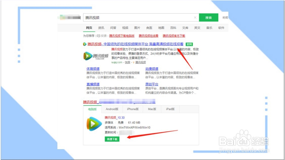This screenshot has height=160, width=285.
Task: Open the 动漫频道 sublink
Action: tap(152, 69)
